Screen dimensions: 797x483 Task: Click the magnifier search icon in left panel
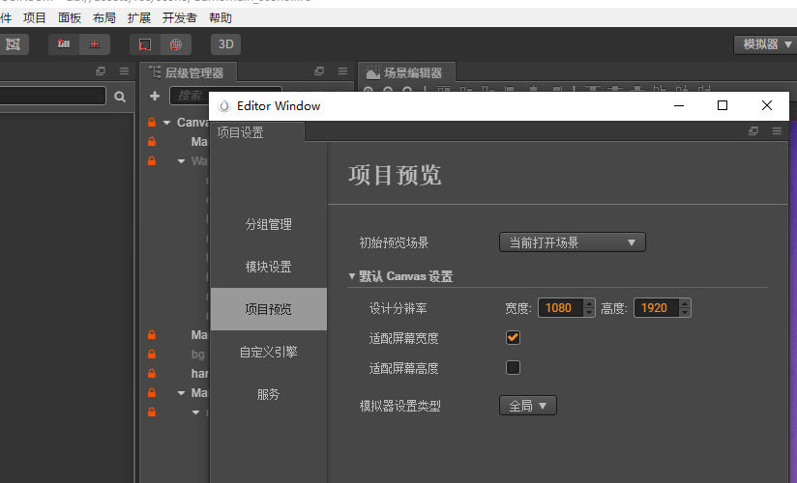[x=120, y=97]
